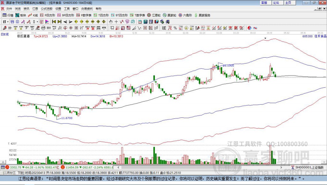Move chart left with black arrow
This screenshot has height=185, width=327.
click(x=65, y=22)
